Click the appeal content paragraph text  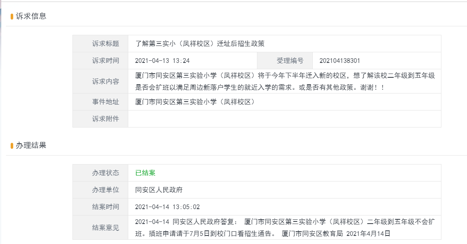tap(285, 82)
